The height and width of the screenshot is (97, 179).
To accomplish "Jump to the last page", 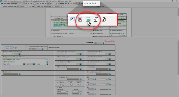I will tap(43, 4).
